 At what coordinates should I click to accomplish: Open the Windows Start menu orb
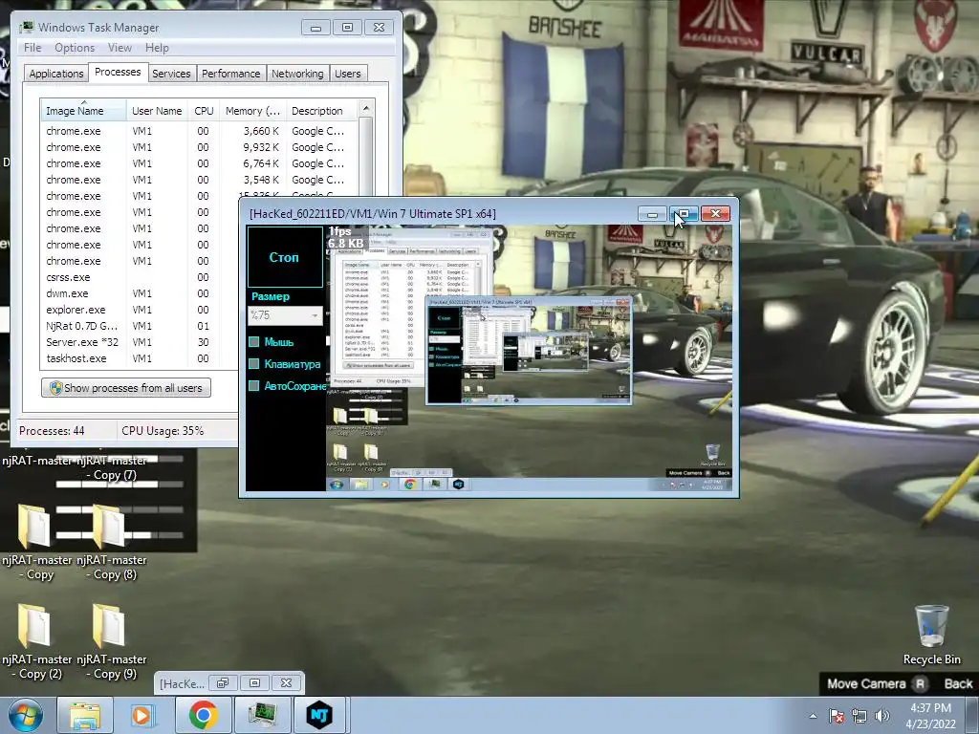tap(25, 715)
